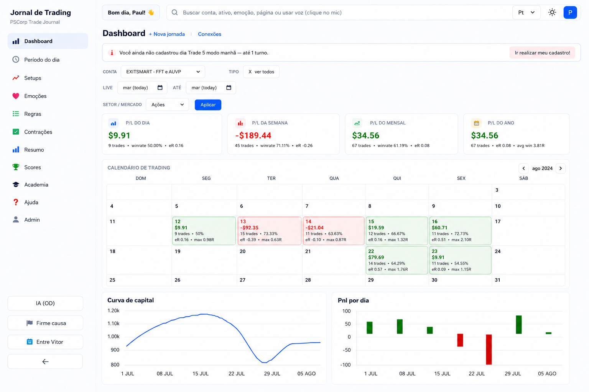
Task: Open calendar day 13 with -$92.35
Action: click(x=270, y=231)
